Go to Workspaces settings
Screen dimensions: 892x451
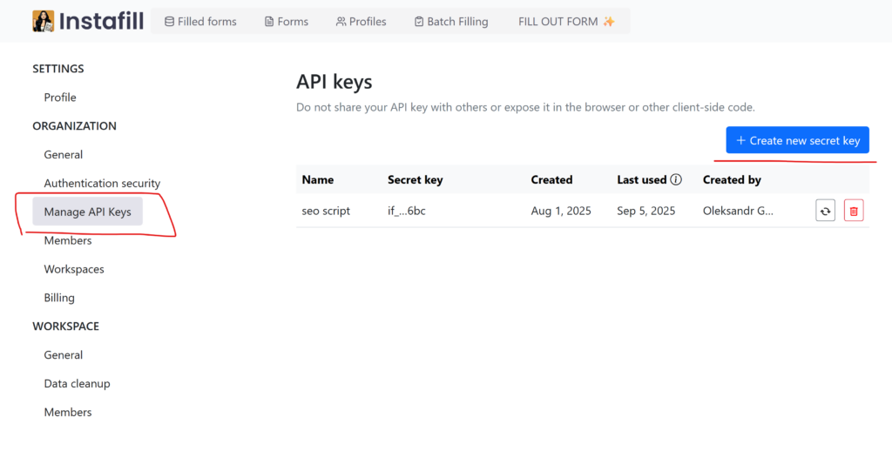[x=74, y=269]
